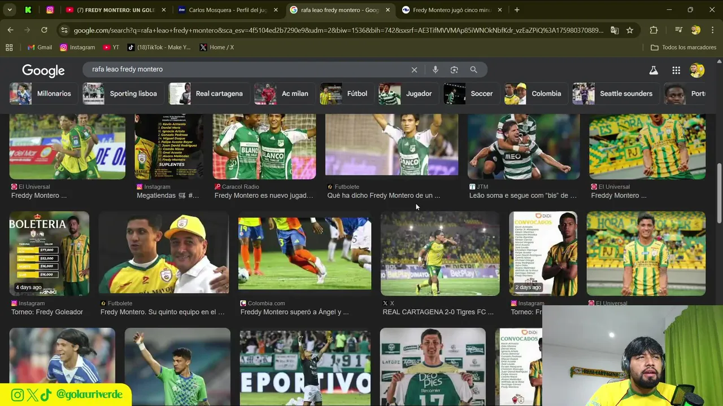Filter by Seattle sounders chip
Screen dimensions: 723x406
(616, 94)
